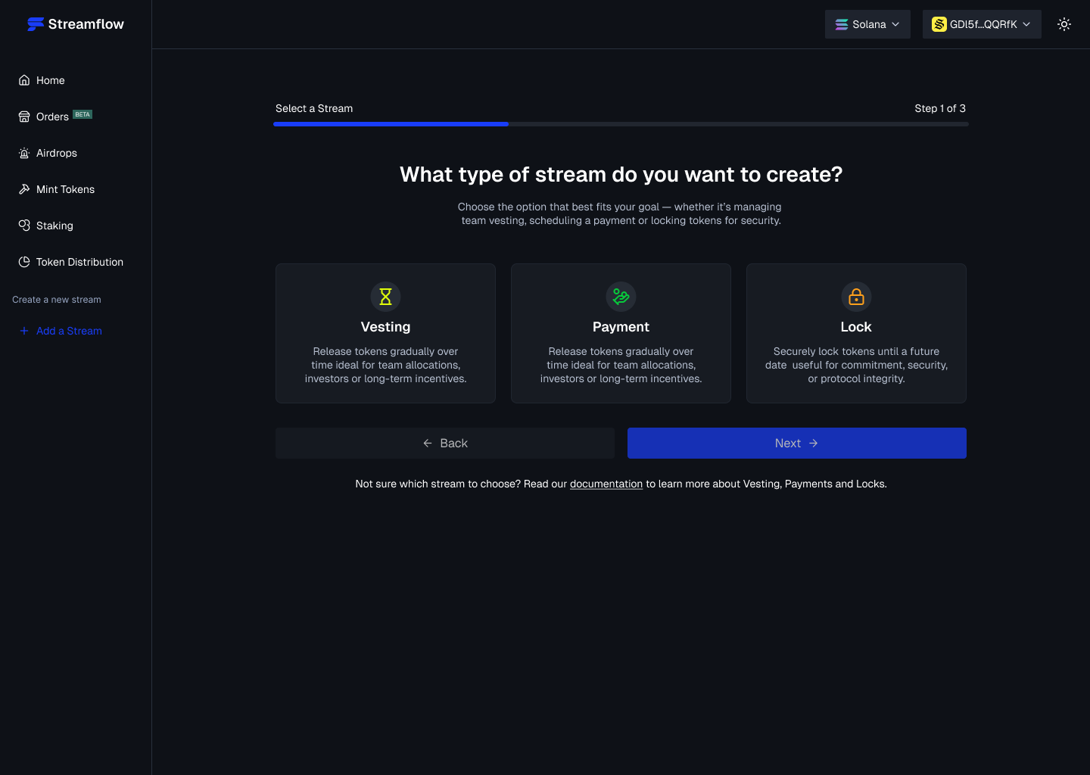
Task: Expand the GDl5f...QQRfK wallet dropdown
Action: point(982,24)
